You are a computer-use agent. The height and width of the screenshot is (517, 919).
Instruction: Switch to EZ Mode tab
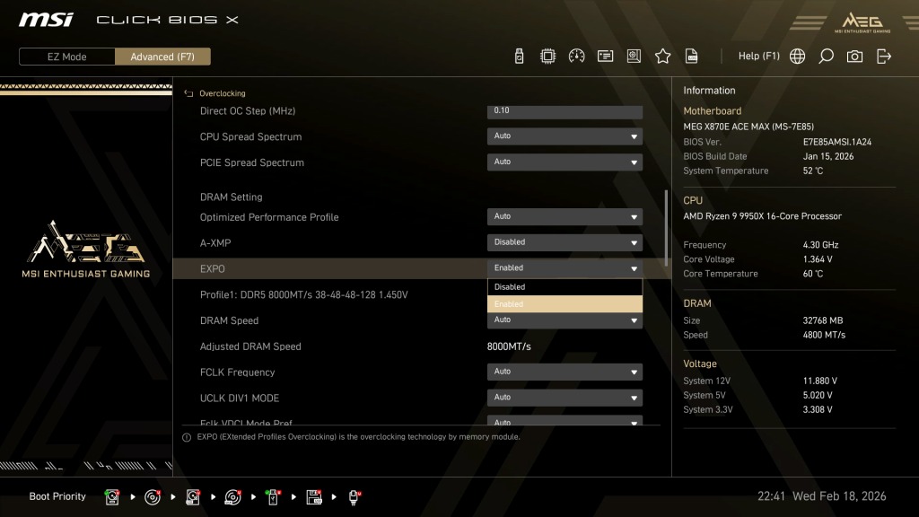click(66, 57)
